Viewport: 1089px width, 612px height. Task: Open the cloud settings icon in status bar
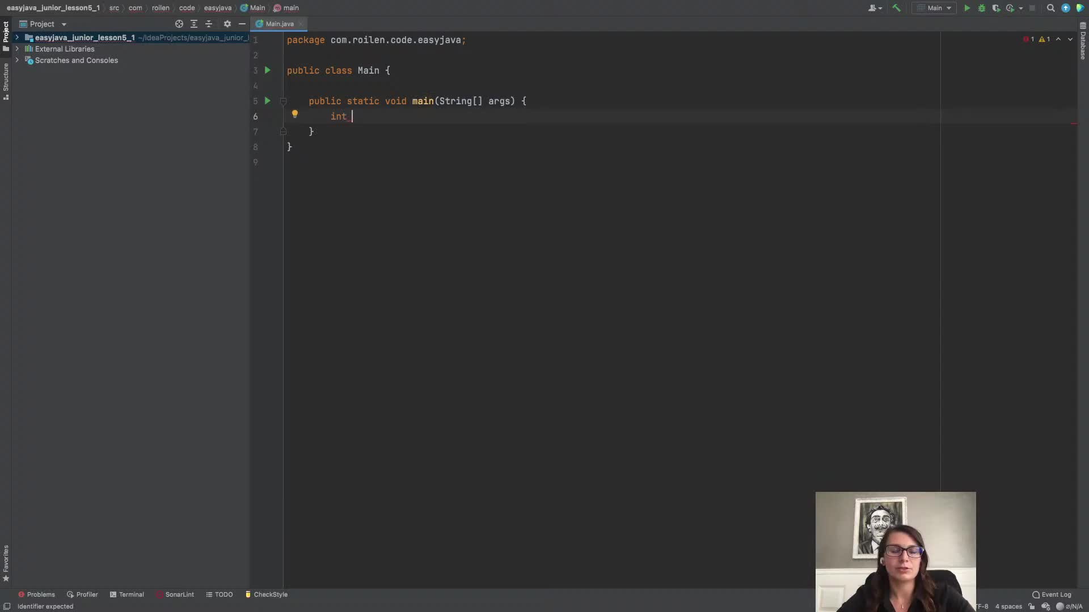coord(1046,606)
